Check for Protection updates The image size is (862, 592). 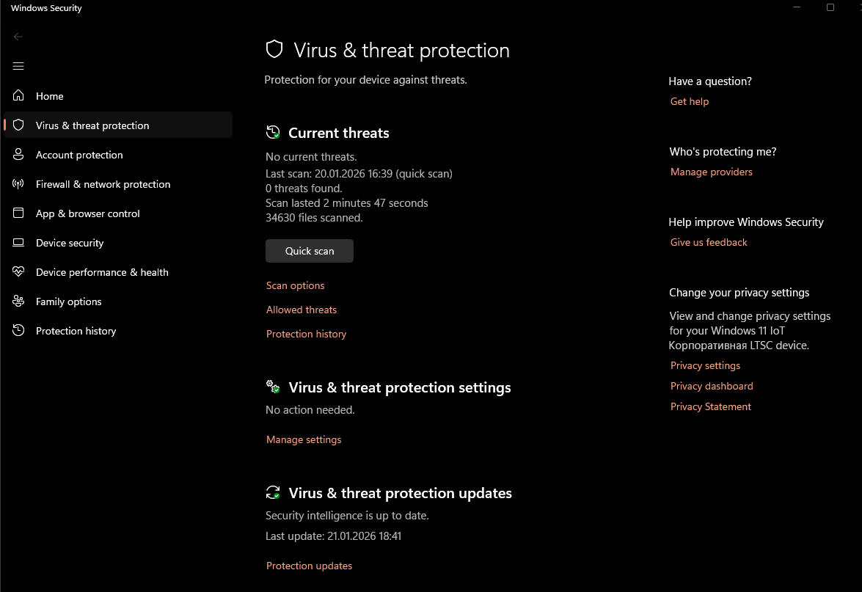coord(309,566)
